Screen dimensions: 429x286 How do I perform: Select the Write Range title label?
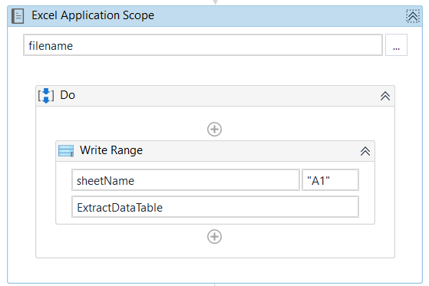[111, 150]
